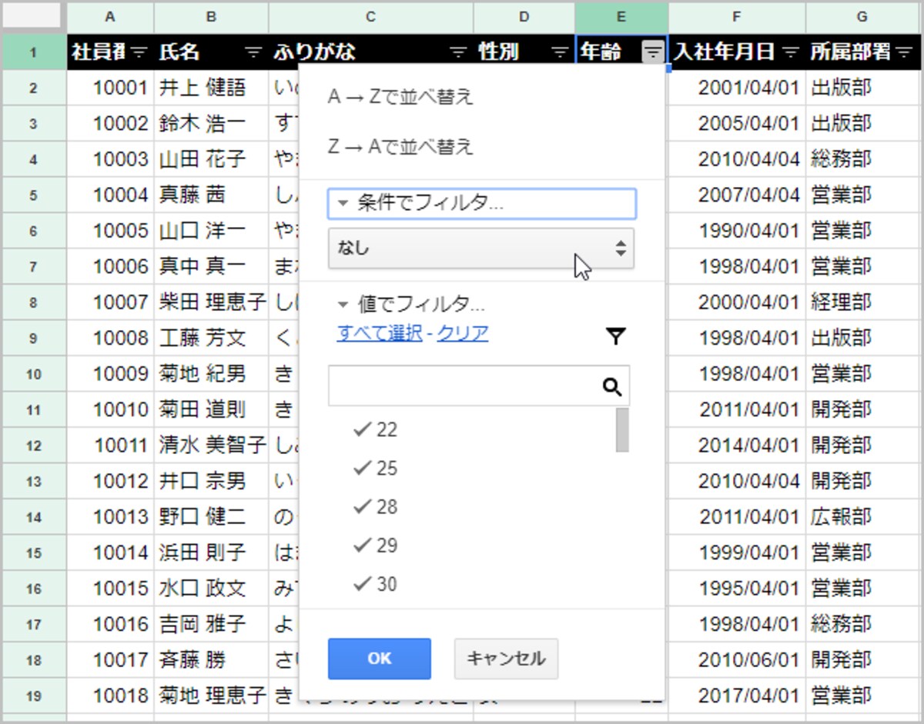Click 経理部 department cell
924x724 pixels.
862,302
